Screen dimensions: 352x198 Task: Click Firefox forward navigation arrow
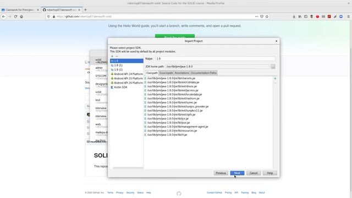(9, 16)
